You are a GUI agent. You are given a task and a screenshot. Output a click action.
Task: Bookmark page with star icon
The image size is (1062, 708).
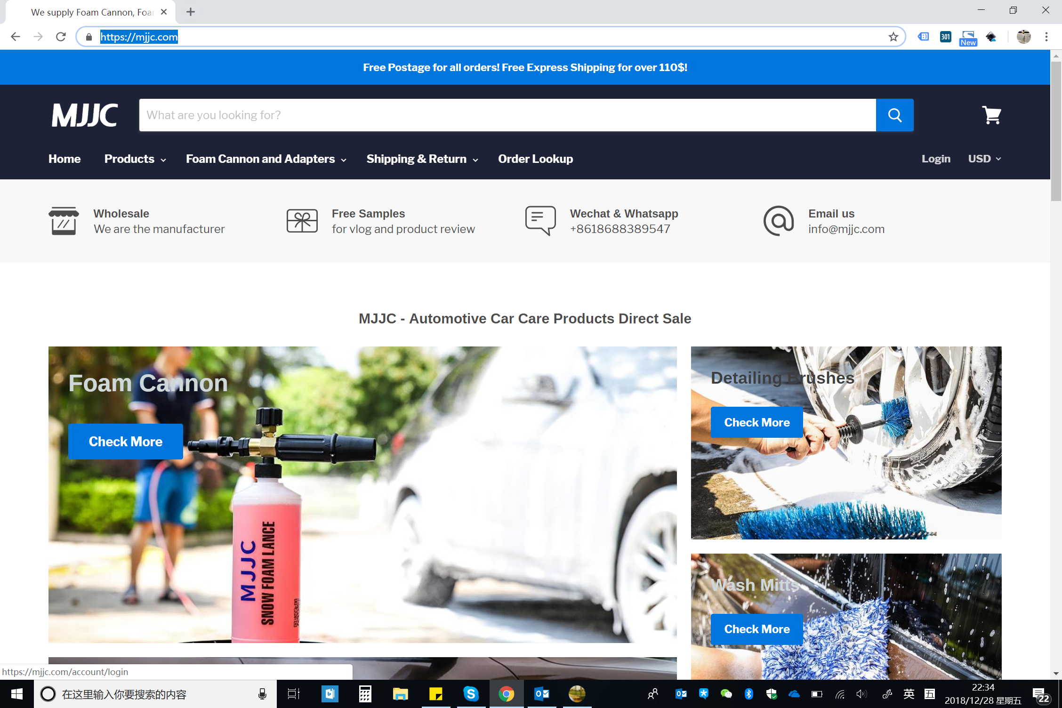(x=893, y=37)
